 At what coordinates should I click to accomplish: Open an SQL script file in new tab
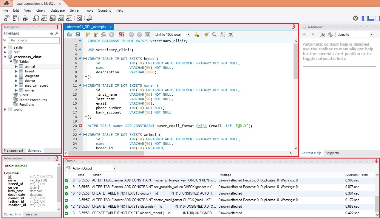[x=16, y=18]
